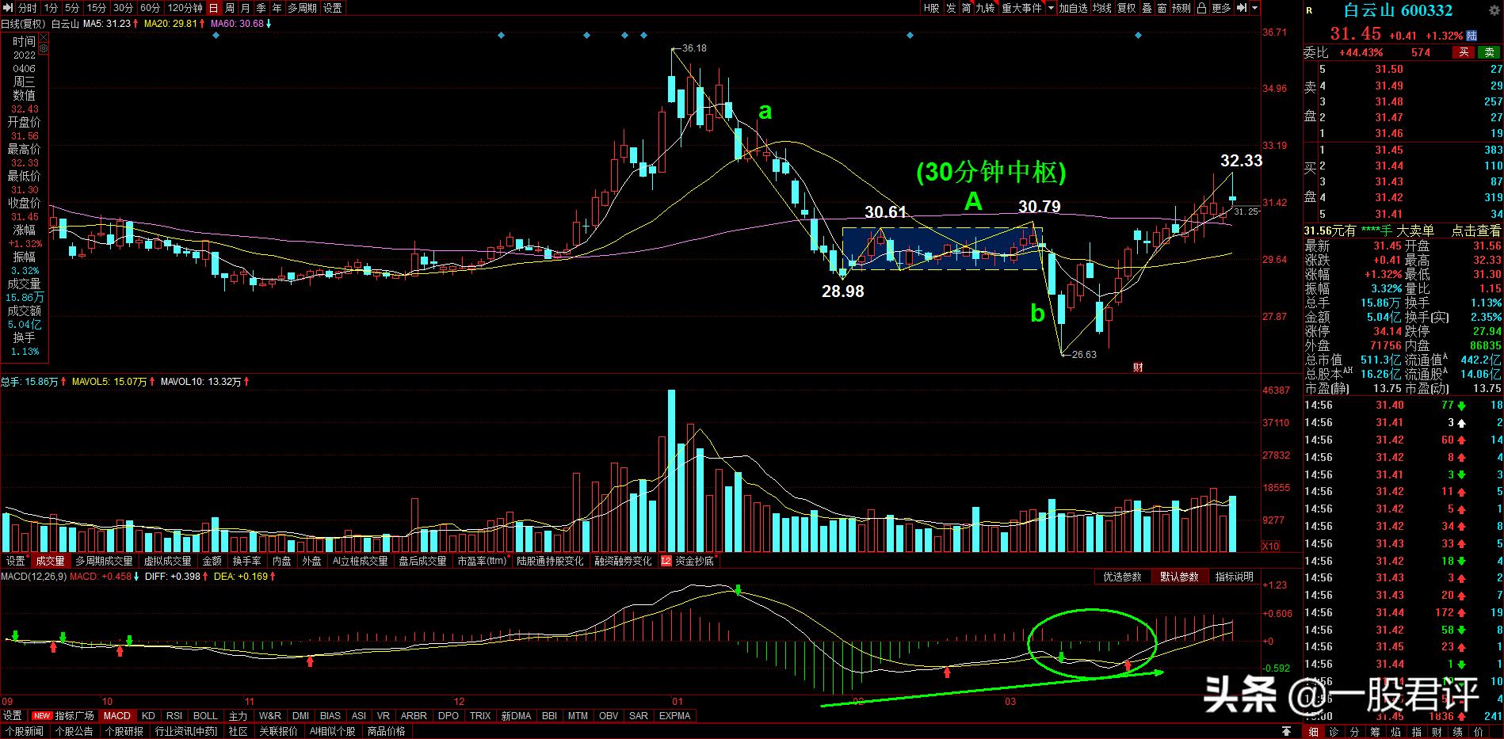Click the scroll-to-top arrow at the bottom right

1287,731
